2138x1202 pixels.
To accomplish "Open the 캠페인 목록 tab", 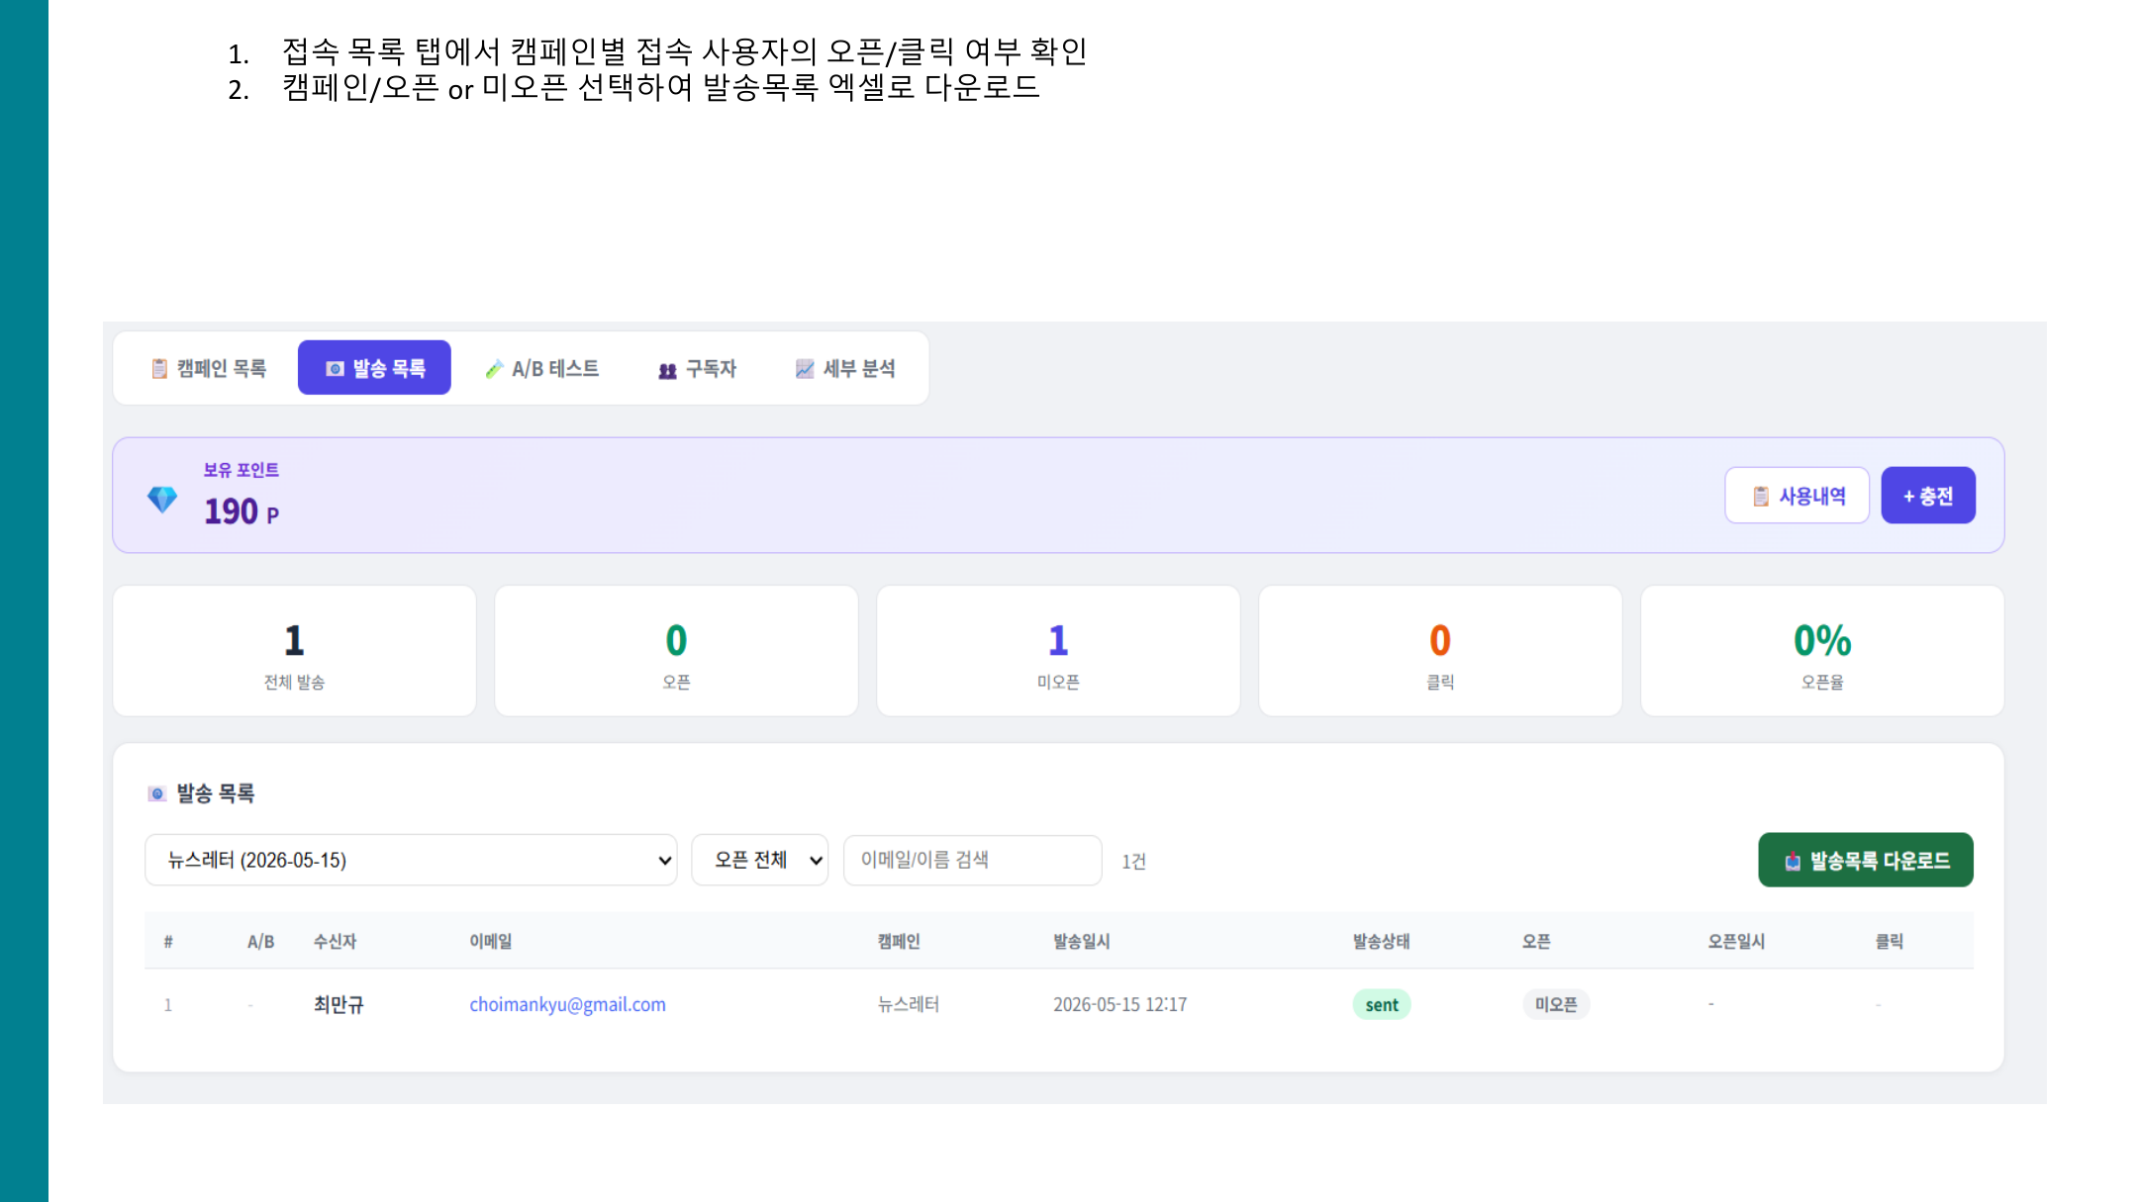I will coord(209,368).
